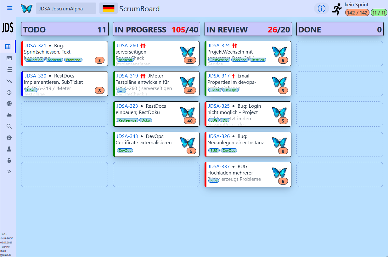Open the ID card icon in sidebar
Image resolution: width=388 pixels, height=257 pixels.
[9, 58]
